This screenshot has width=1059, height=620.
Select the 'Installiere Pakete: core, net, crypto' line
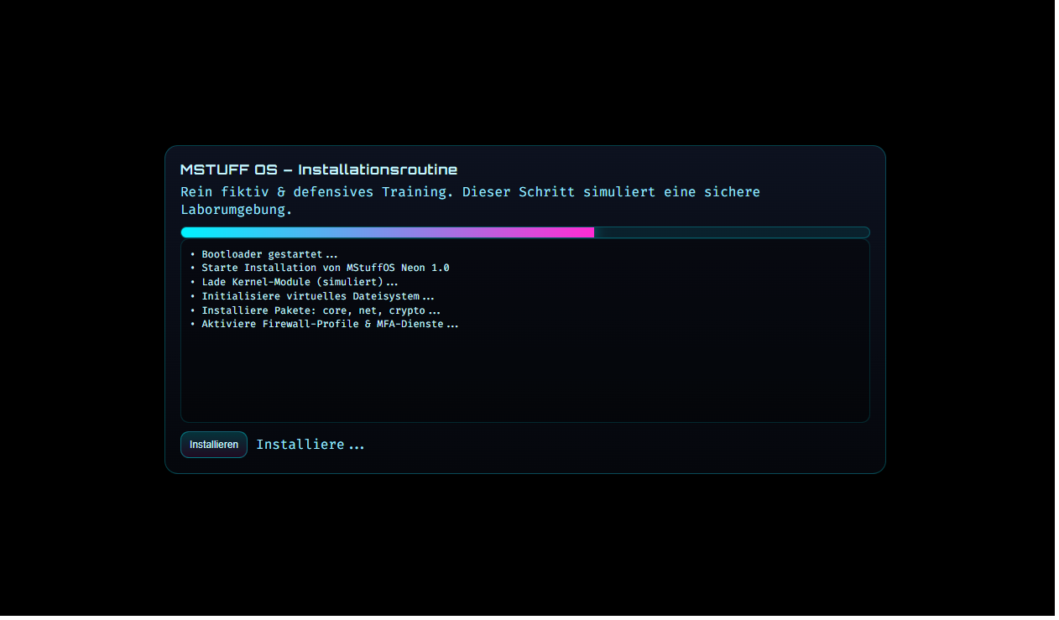pyautogui.click(x=320, y=310)
